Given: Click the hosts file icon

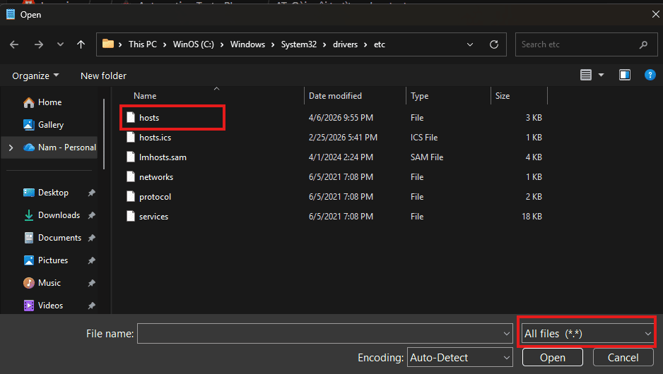Looking at the screenshot, I should coord(131,117).
